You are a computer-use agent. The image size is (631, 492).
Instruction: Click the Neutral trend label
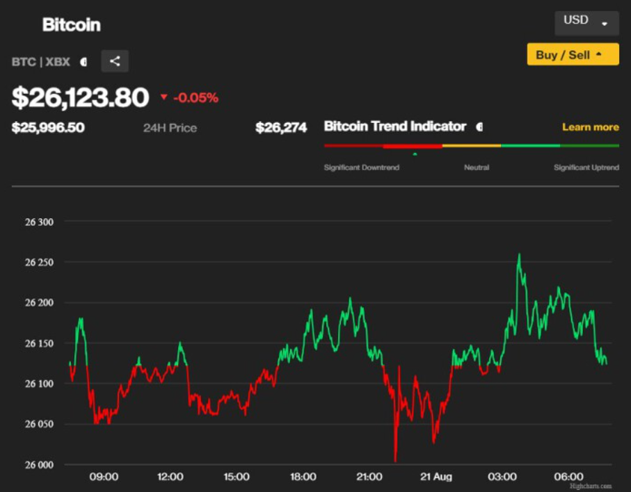[477, 167]
